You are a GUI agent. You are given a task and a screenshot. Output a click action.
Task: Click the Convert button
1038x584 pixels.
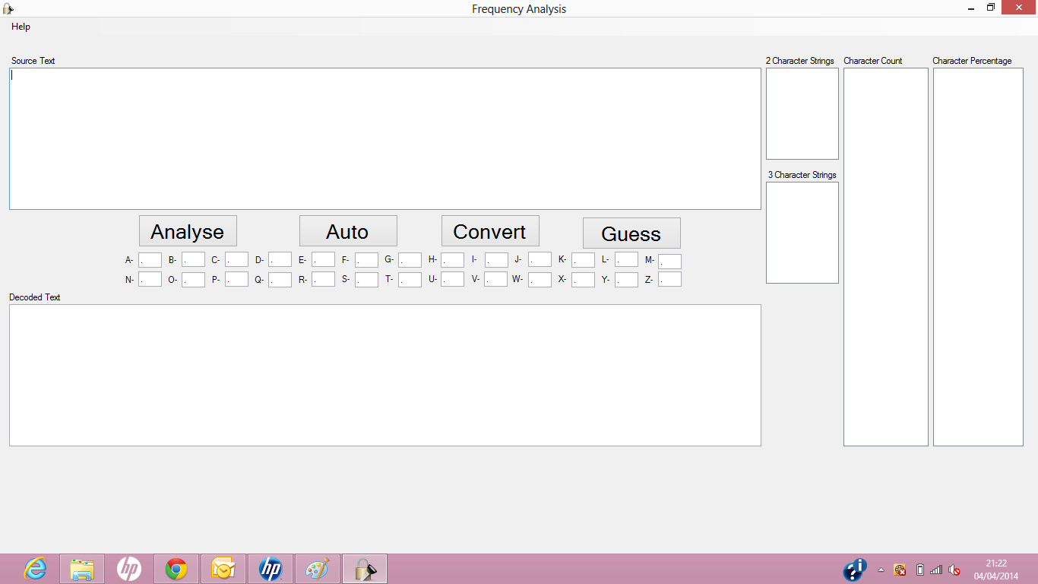(490, 230)
